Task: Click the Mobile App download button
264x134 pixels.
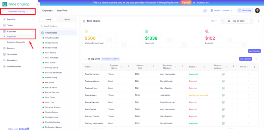Action: pos(245,10)
